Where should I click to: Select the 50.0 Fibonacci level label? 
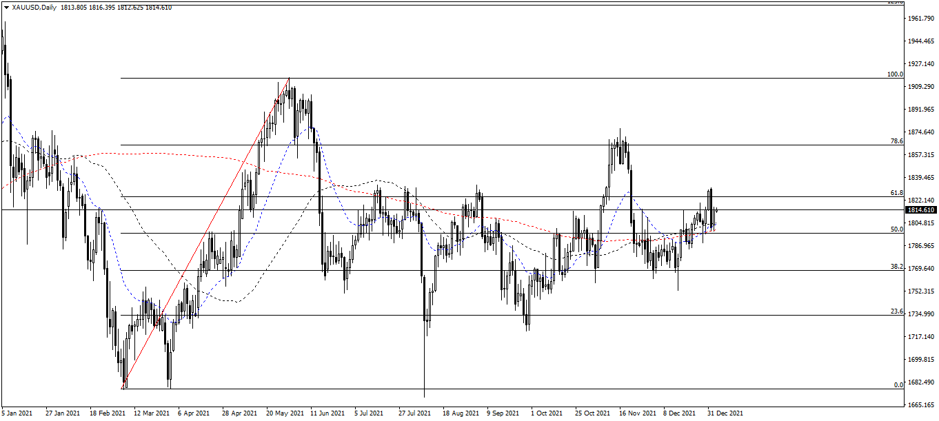[x=896, y=229]
